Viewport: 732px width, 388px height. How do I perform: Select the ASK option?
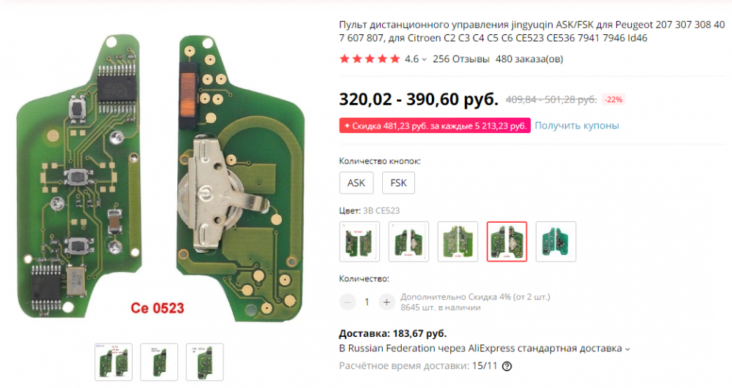pyautogui.click(x=356, y=183)
